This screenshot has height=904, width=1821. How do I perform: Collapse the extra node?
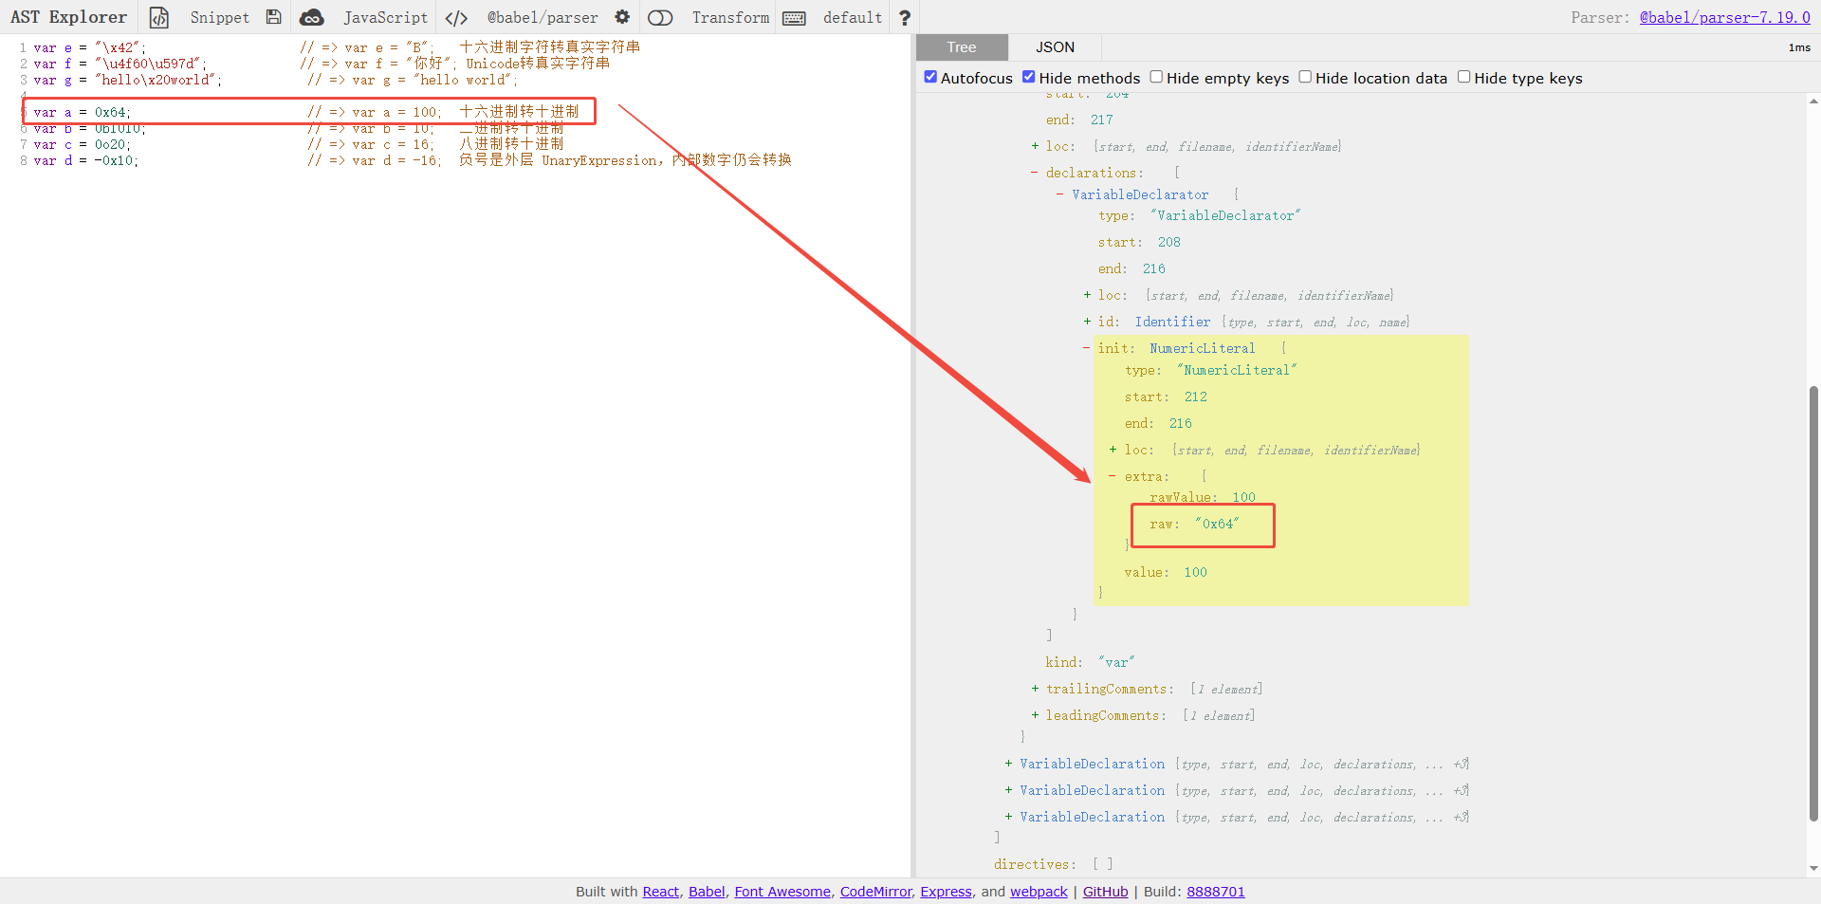(1113, 476)
